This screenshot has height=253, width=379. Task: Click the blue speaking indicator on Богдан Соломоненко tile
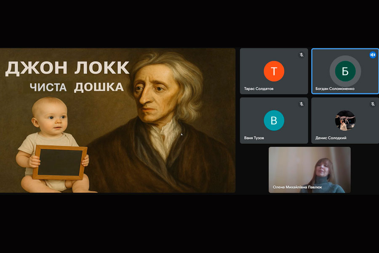pyautogui.click(x=373, y=55)
